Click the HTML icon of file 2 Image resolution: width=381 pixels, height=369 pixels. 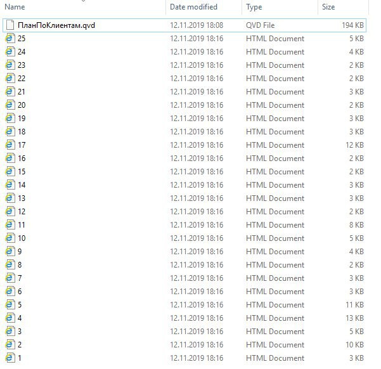(x=10, y=344)
